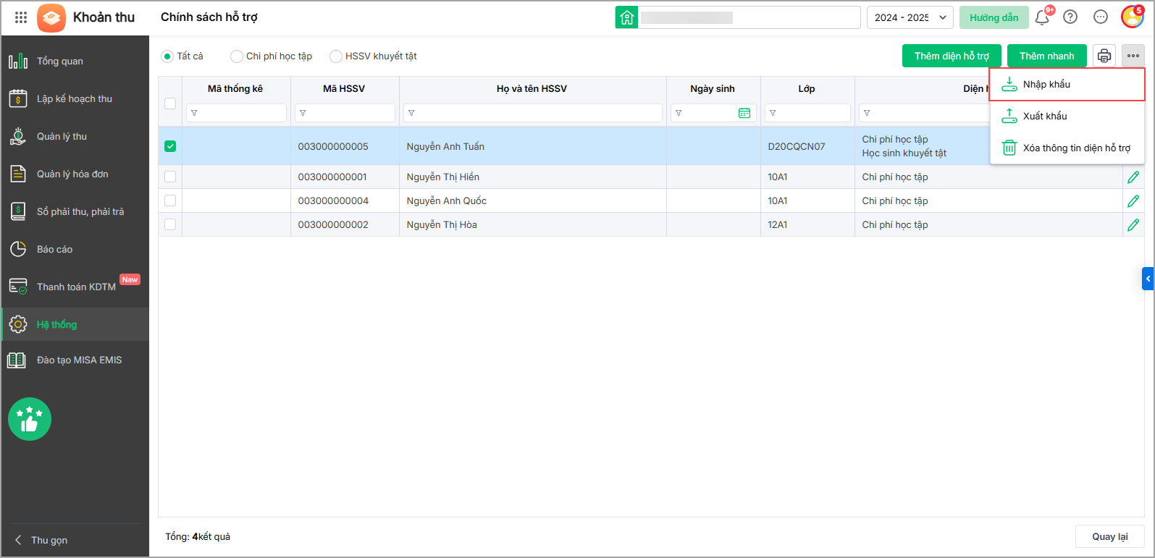Expand the blue right side panel arrow
This screenshot has width=1155, height=558.
point(1148,279)
